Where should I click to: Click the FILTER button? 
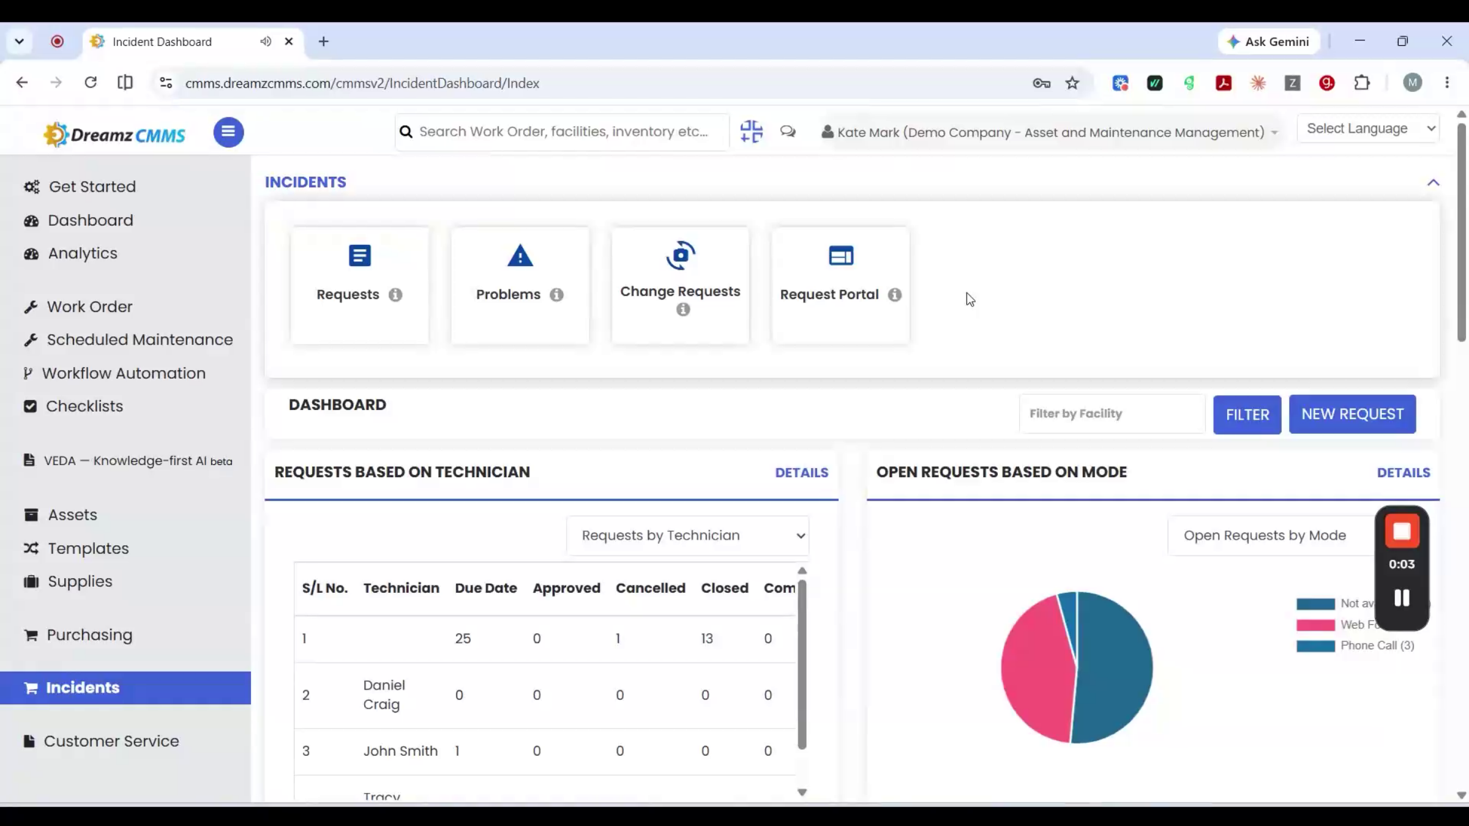pos(1247,414)
